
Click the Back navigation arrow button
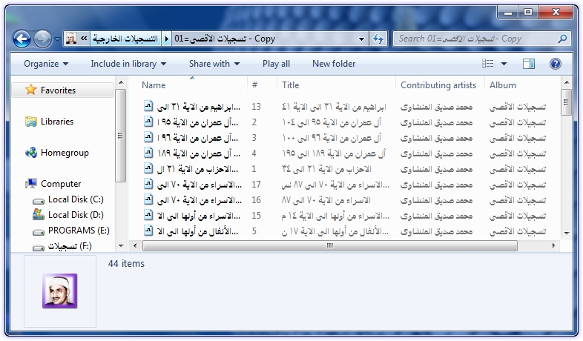click(x=22, y=39)
